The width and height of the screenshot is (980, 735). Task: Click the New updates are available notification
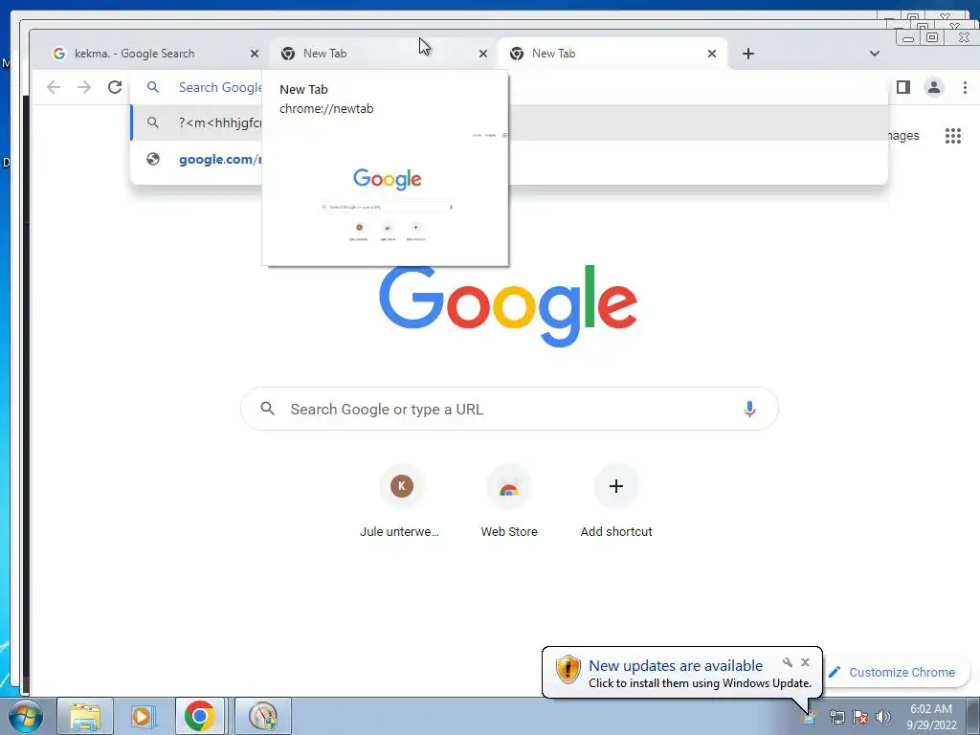click(681, 673)
